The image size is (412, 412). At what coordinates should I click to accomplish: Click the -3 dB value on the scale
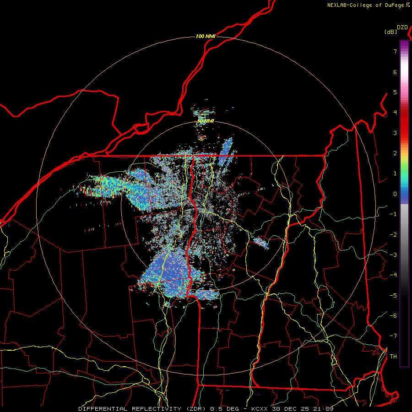[x=393, y=255]
